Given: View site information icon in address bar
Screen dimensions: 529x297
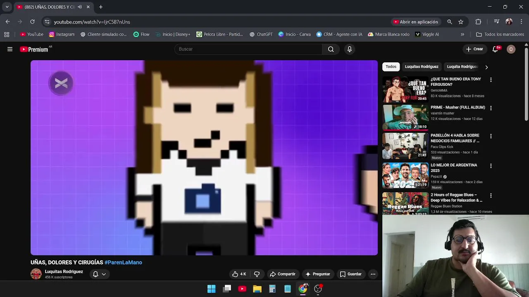Looking at the screenshot, I should pyautogui.click(x=47, y=22).
